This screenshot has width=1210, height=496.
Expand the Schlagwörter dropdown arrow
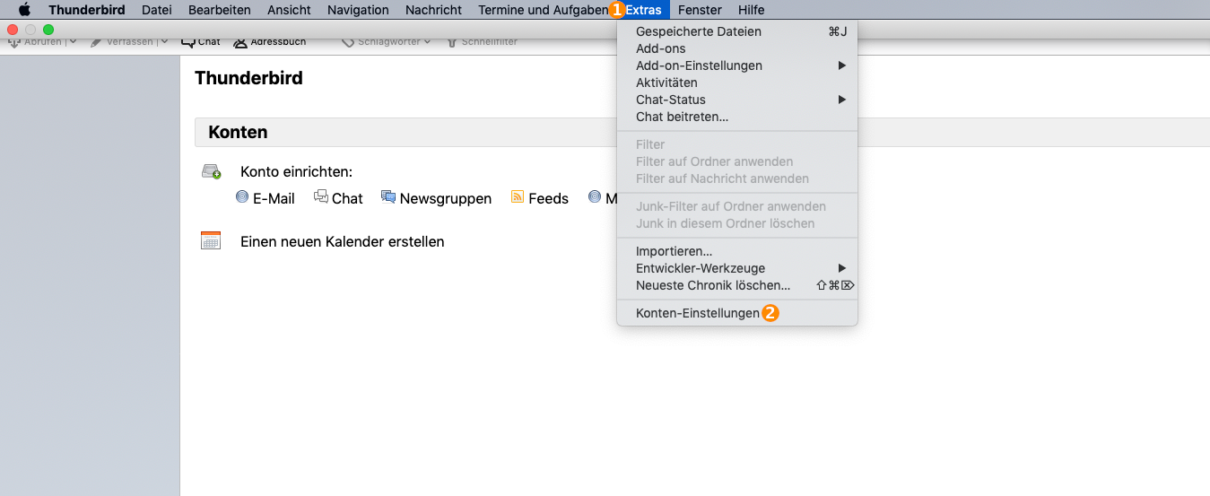pyautogui.click(x=427, y=42)
